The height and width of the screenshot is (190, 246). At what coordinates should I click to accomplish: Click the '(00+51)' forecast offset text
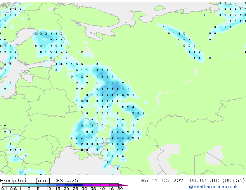(x=234, y=180)
